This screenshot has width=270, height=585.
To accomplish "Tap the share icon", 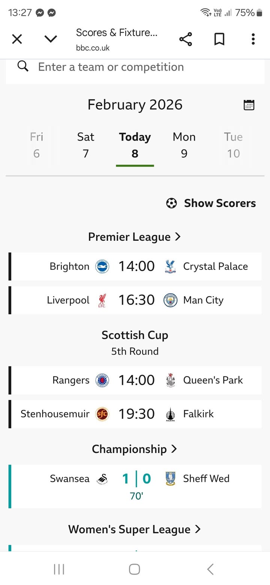I will click(x=186, y=39).
